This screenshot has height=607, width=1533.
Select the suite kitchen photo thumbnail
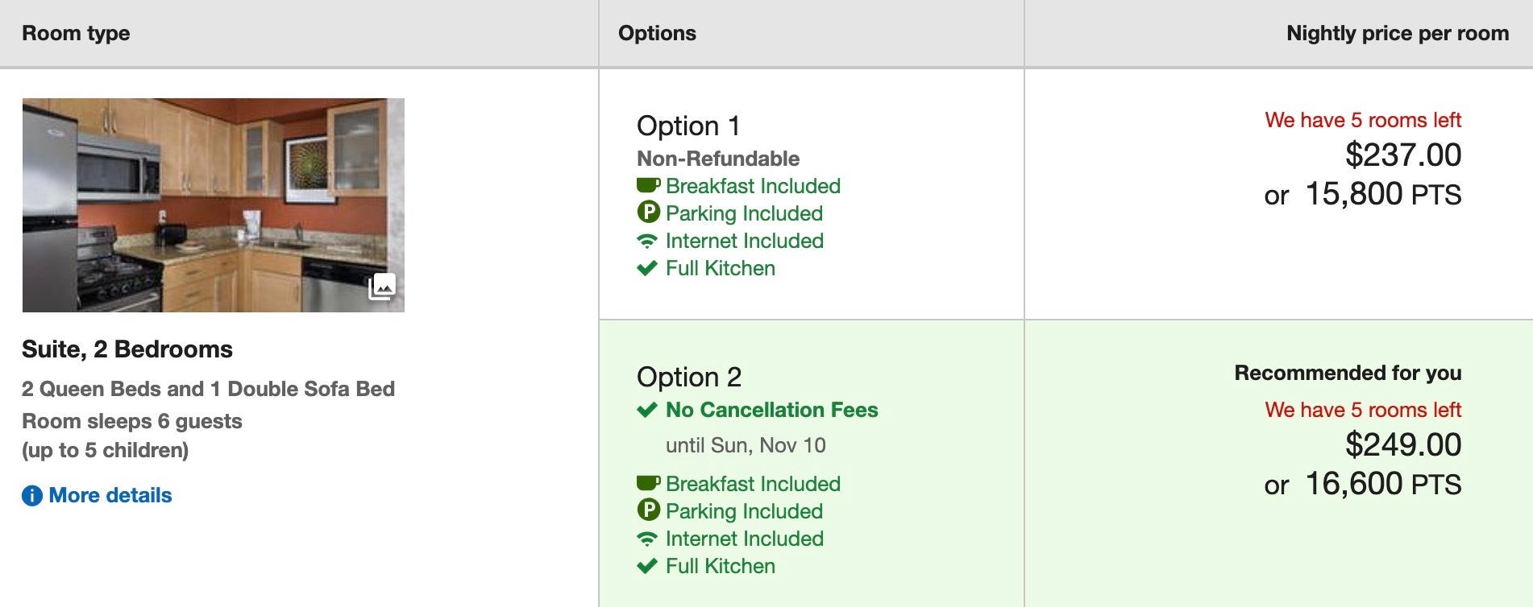tap(214, 205)
